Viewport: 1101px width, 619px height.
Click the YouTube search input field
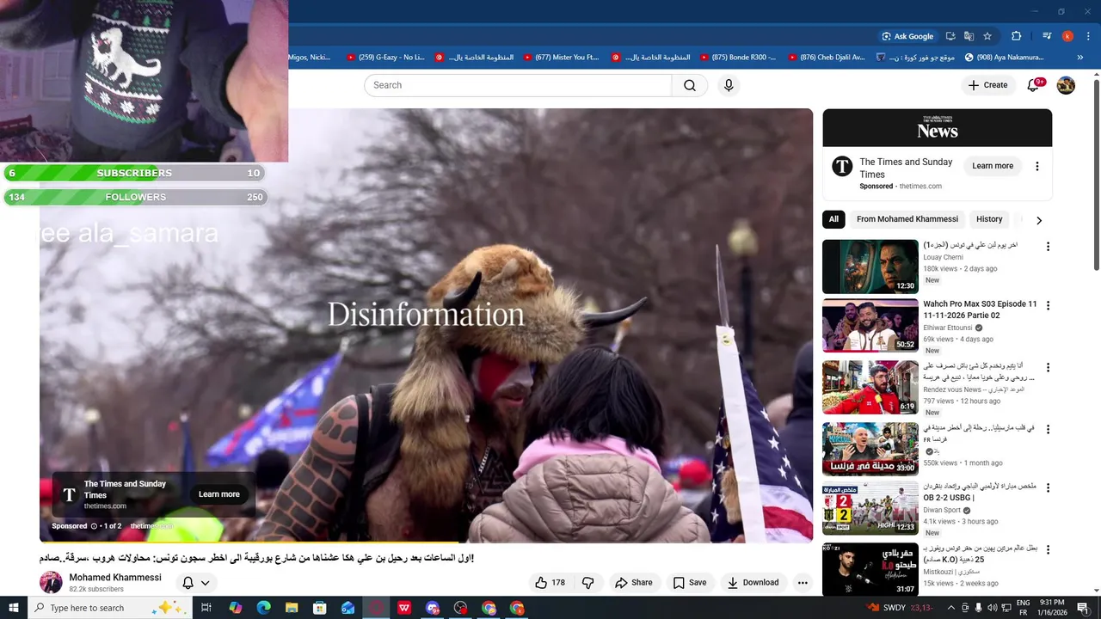pos(518,85)
